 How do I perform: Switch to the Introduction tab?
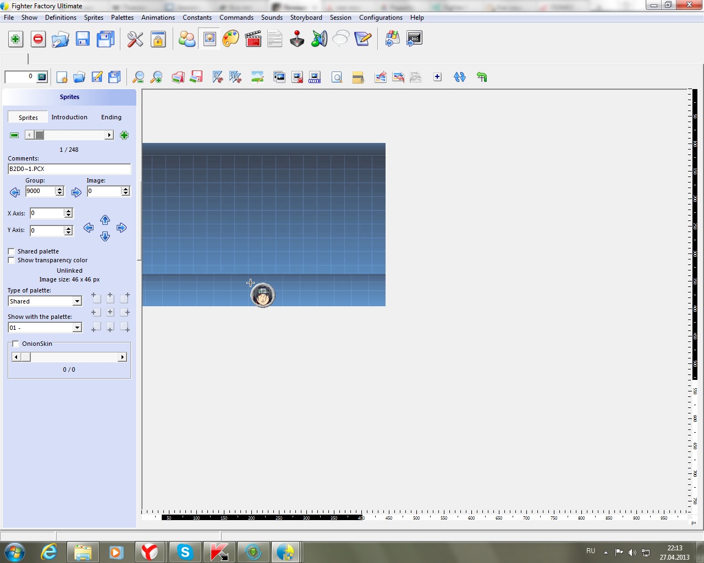69,117
